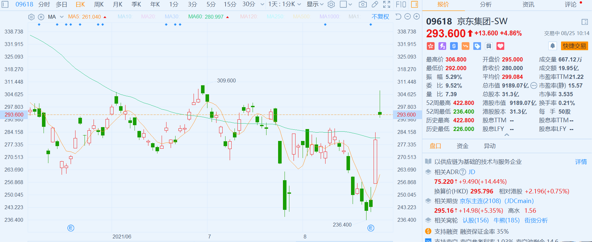Expand the MA indicator dropdown
592x242 pixels.
[x=62, y=17]
